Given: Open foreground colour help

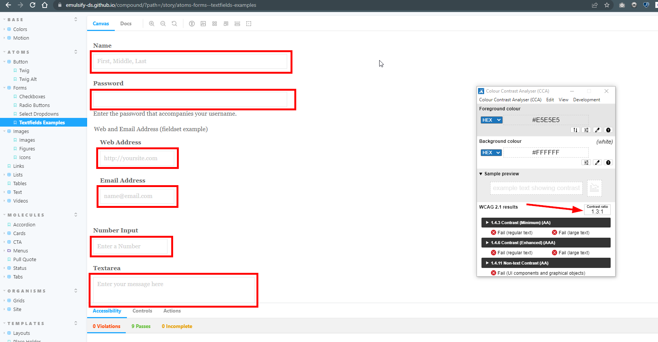Looking at the screenshot, I should 608,130.
